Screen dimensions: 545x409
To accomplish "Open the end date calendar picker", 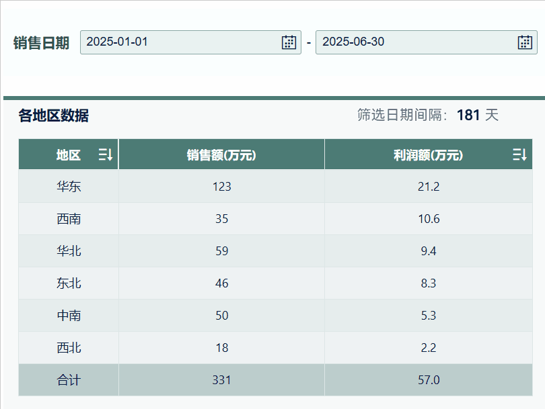I will 525,42.
